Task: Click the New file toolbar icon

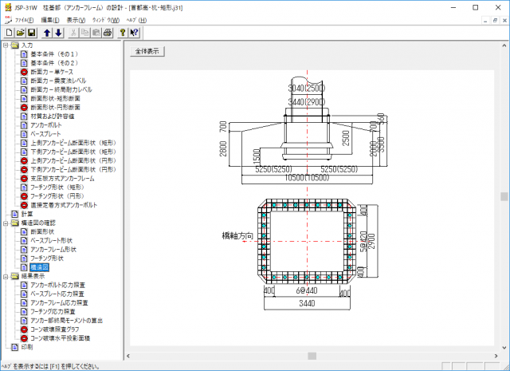Action: coord(9,33)
